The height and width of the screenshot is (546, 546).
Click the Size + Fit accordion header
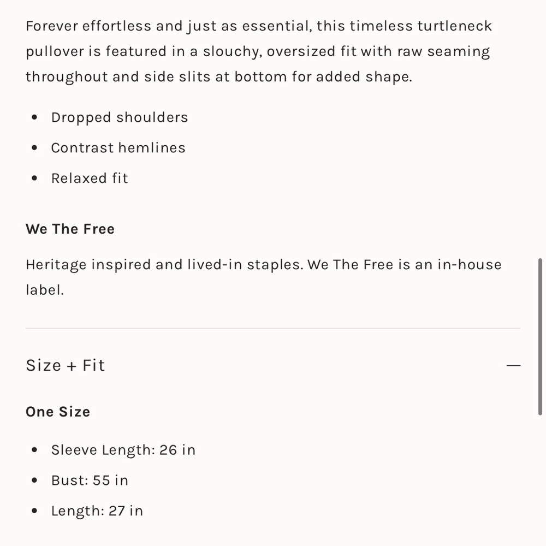[273, 365]
